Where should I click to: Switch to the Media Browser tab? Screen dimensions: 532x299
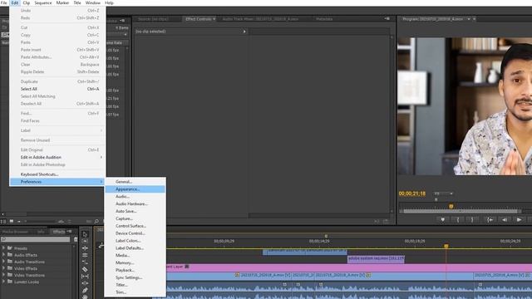[15, 232]
